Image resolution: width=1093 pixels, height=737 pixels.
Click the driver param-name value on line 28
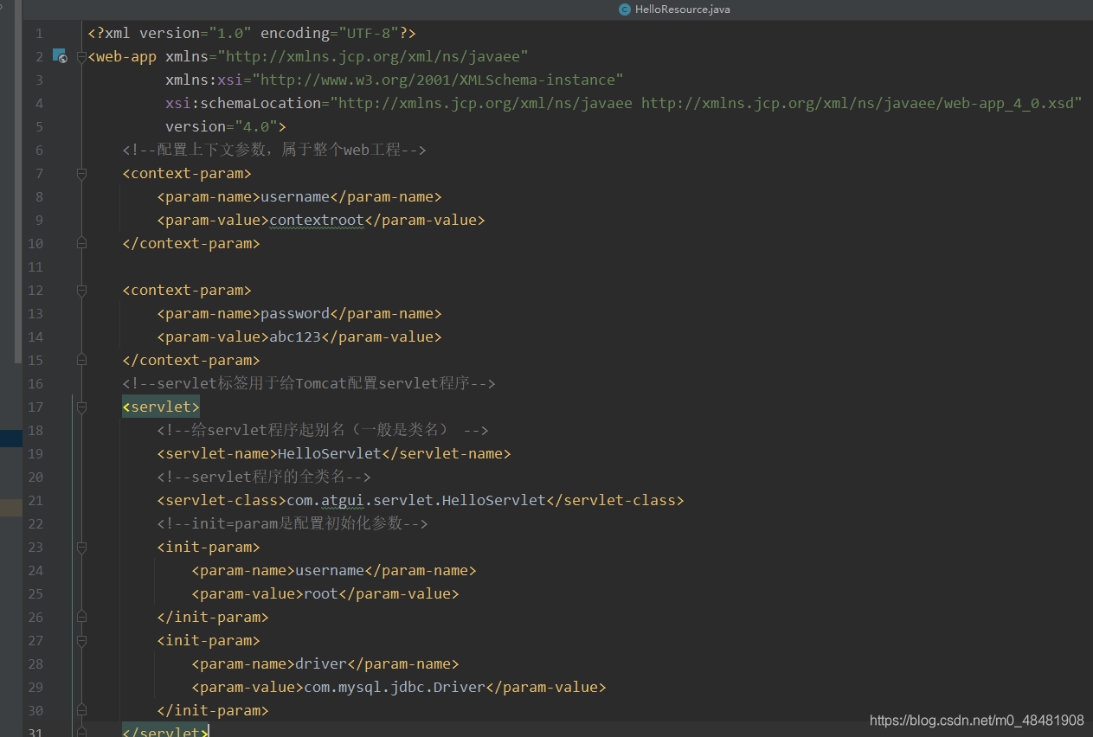click(321, 663)
